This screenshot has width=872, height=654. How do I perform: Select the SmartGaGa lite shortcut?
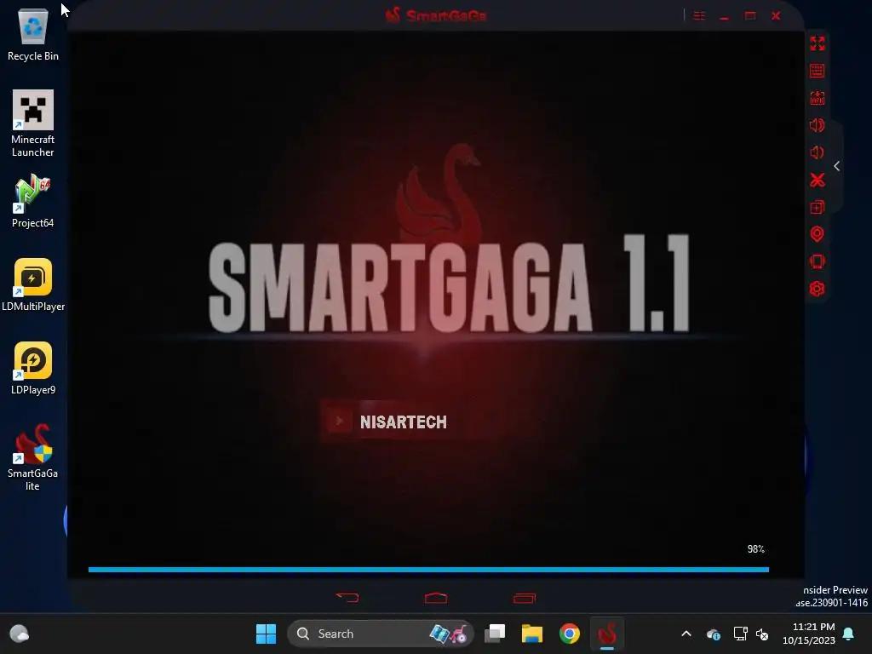(33, 457)
